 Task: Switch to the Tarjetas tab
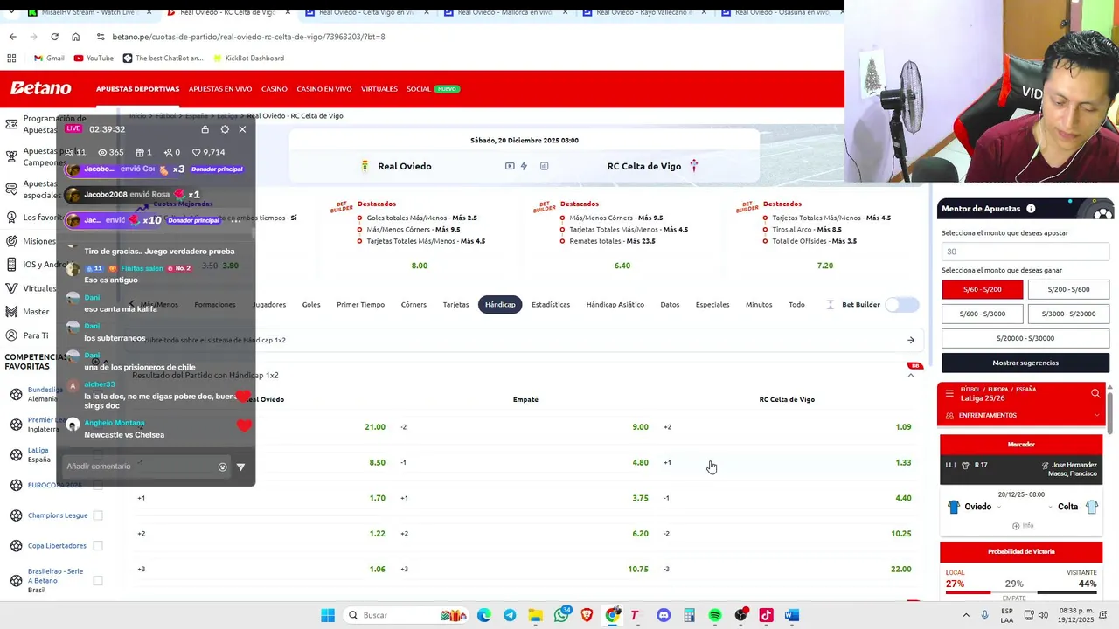[x=455, y=304]
